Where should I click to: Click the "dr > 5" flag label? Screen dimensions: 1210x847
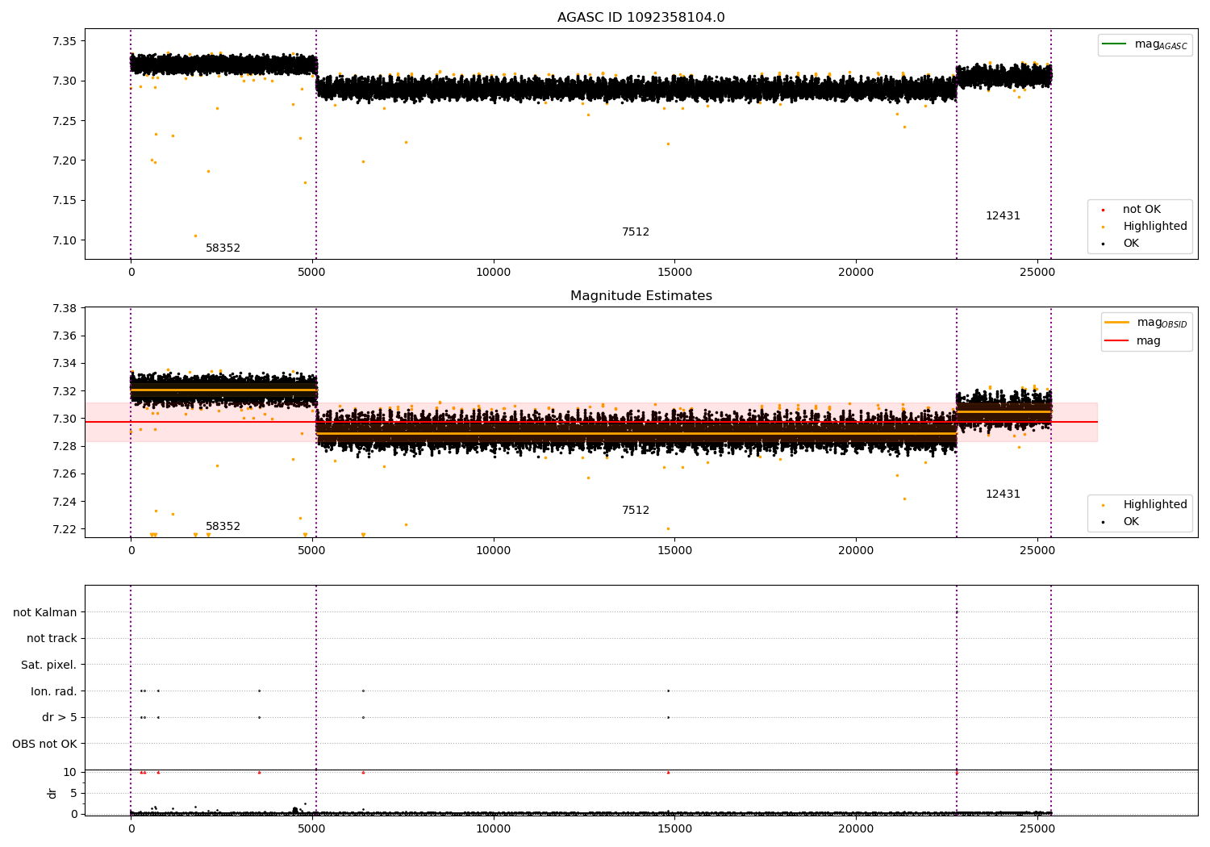click(x=60, y=718)
